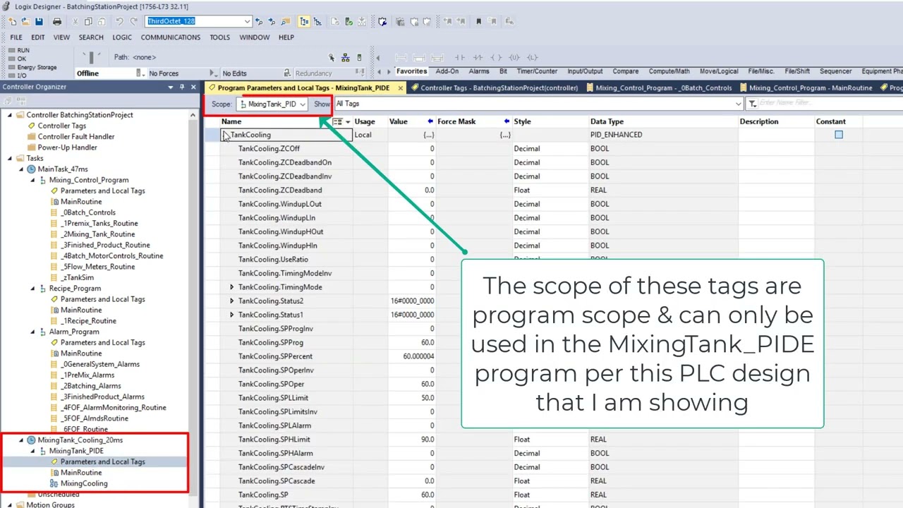Click the Undo arrow icon

[119, 21]
